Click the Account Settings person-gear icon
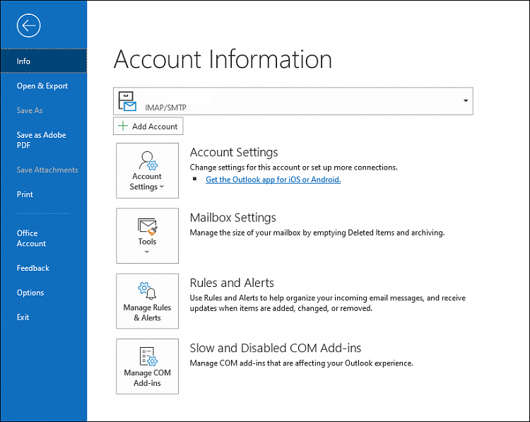Screen dimensions: 530x422 (x=148, y=160)
